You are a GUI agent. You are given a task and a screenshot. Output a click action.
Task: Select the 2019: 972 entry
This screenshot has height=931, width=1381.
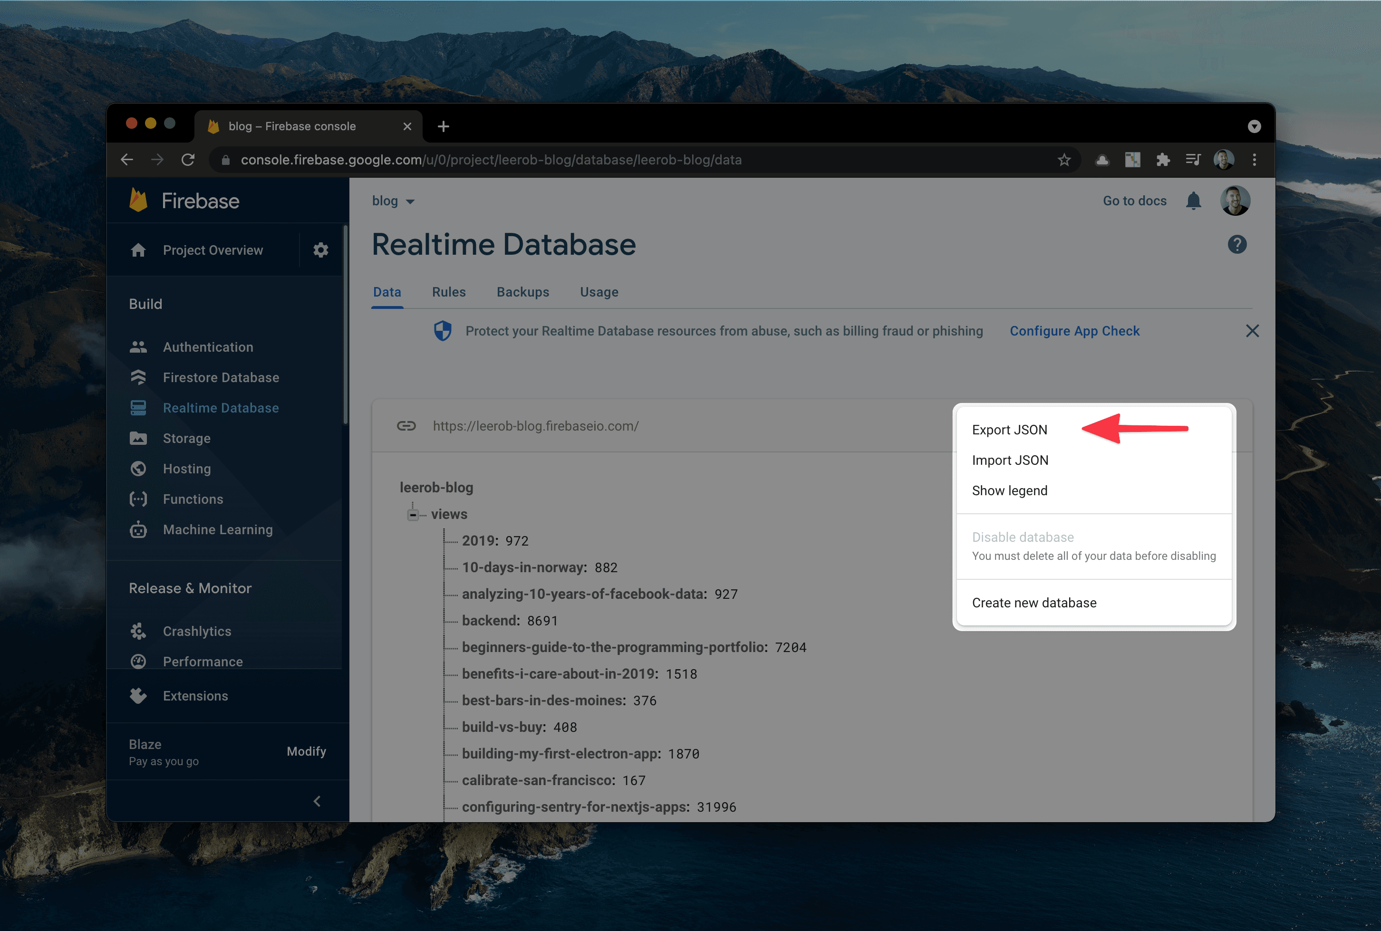(x=495, y=540)
